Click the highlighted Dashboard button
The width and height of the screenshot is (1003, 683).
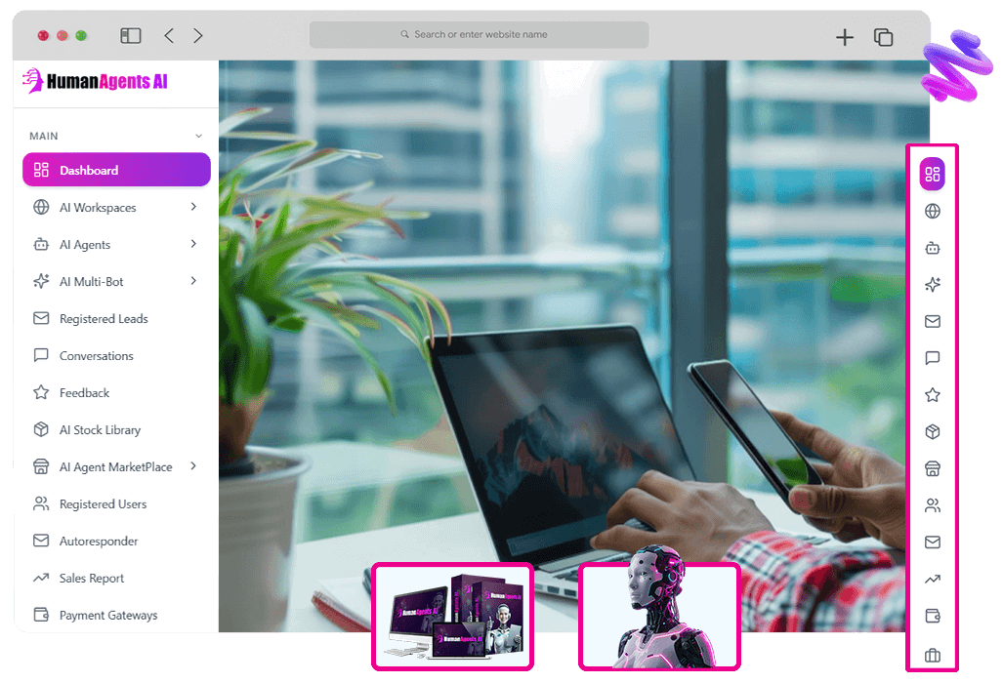coord(116,170)
